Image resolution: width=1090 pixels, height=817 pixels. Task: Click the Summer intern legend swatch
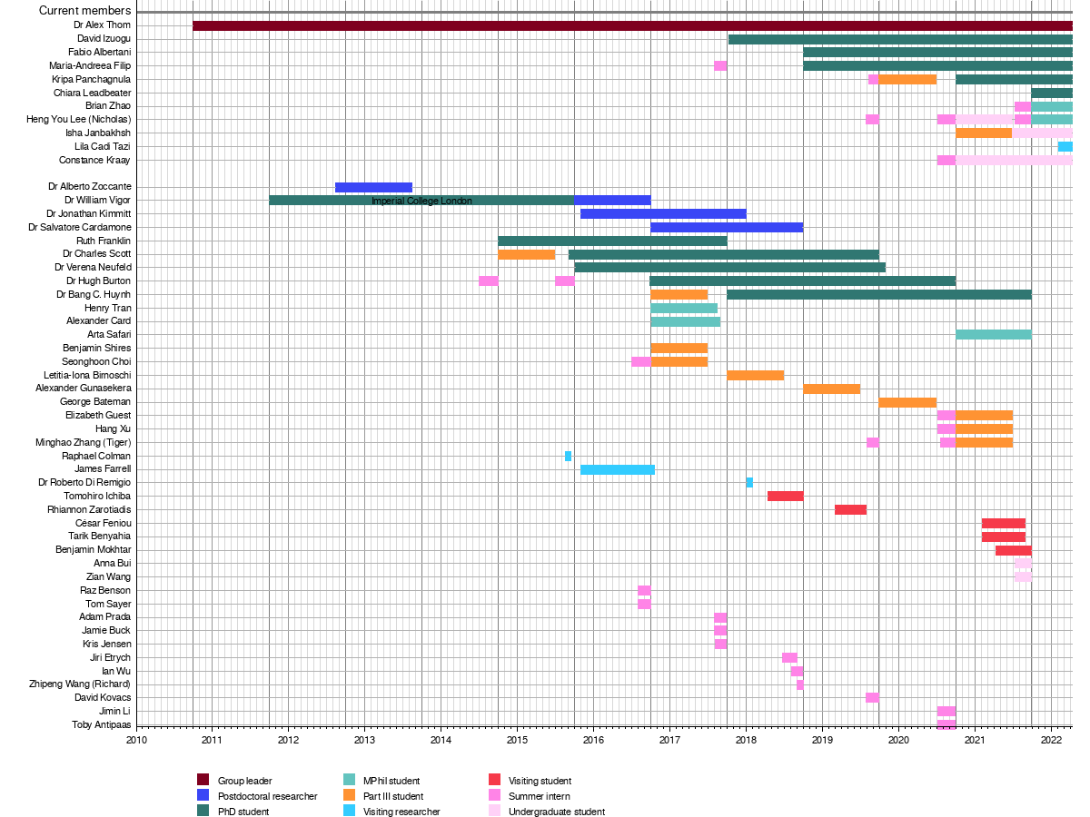495,795
